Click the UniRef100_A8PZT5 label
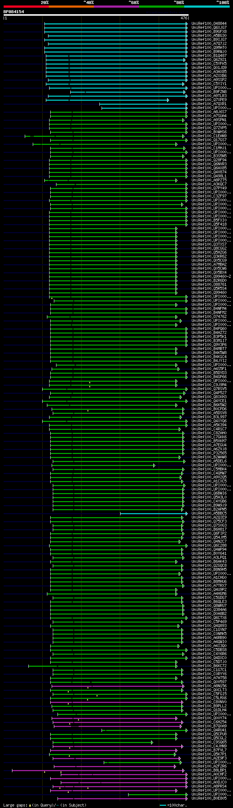The image size is (233, 808). coord(209,180)
